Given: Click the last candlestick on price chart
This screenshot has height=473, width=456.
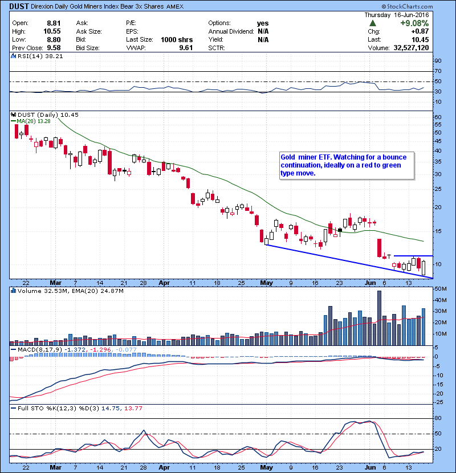Looking at the screenshot, I should [424, 268].
